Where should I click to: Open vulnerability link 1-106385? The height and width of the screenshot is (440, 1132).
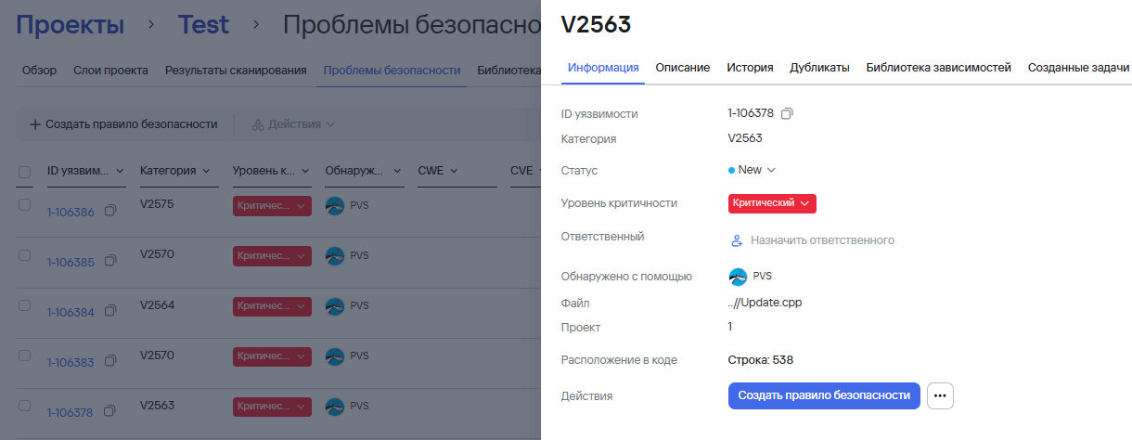(x=71, y=263)
